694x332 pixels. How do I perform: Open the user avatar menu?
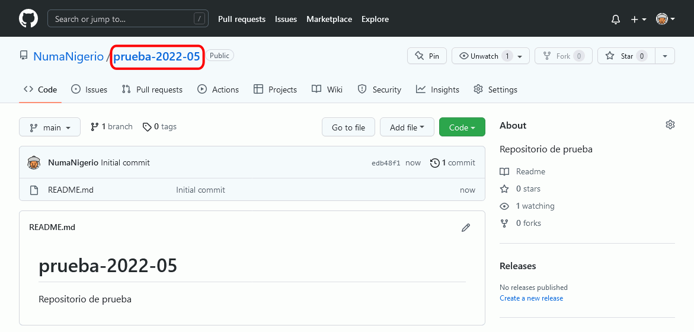[665, 19]
